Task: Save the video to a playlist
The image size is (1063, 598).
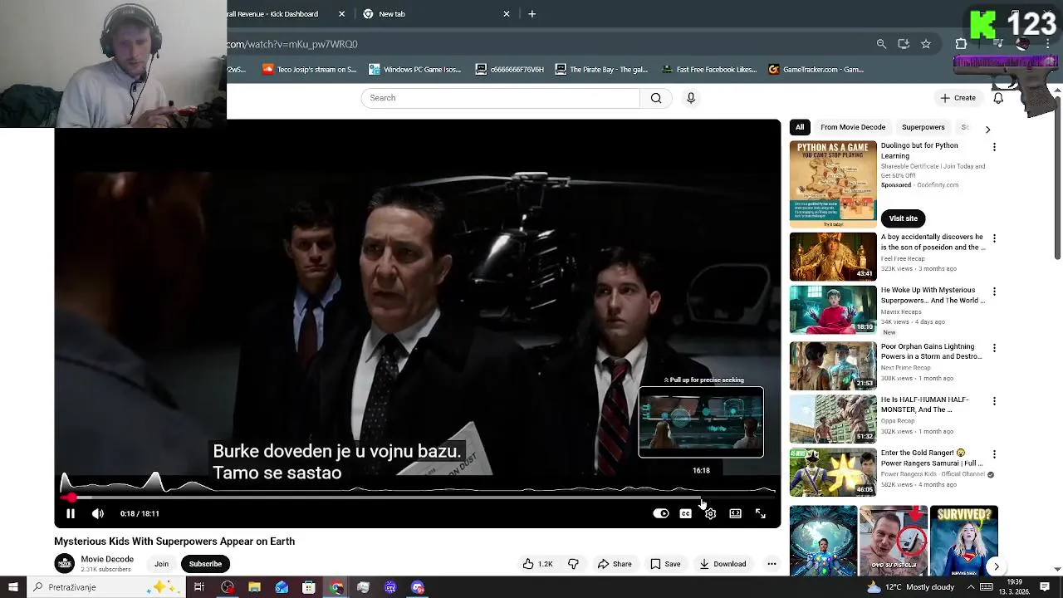Action: click(x=665, y=564)
